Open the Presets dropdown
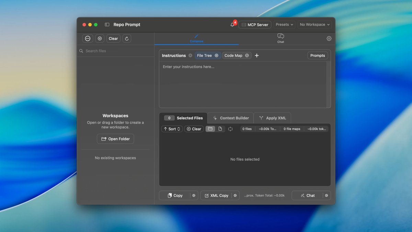412x232 pixels. coord(284,24)
